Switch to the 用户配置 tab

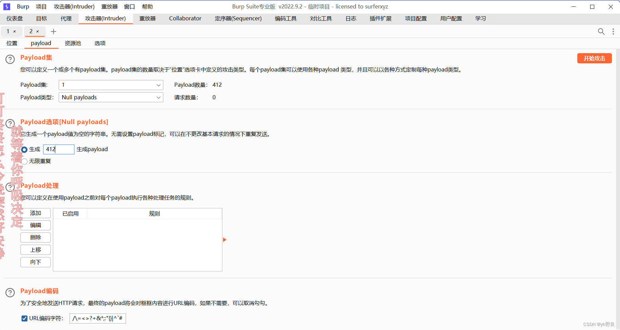click(451, 19)
